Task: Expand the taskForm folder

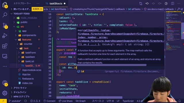Action: (x=30, y=53)
